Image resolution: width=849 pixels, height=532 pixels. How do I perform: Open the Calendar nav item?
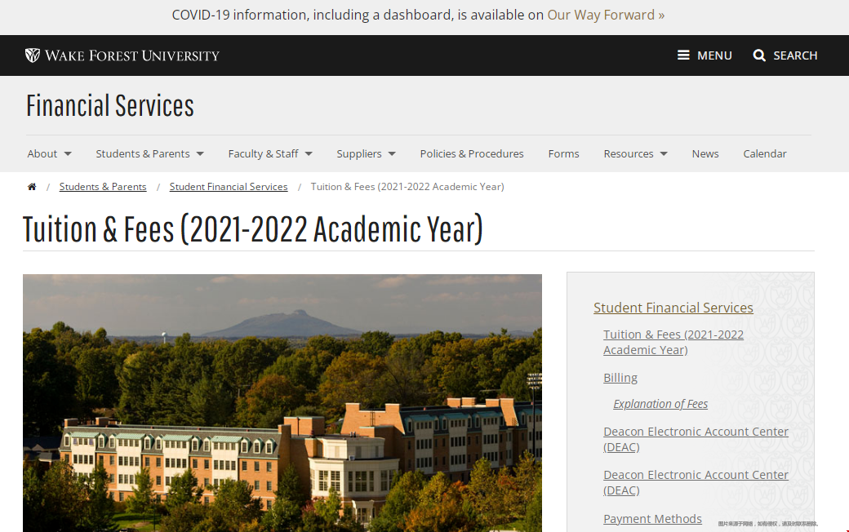click(765, 153)
